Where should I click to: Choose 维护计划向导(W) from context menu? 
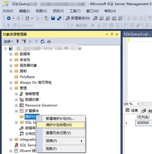[61, 125]
